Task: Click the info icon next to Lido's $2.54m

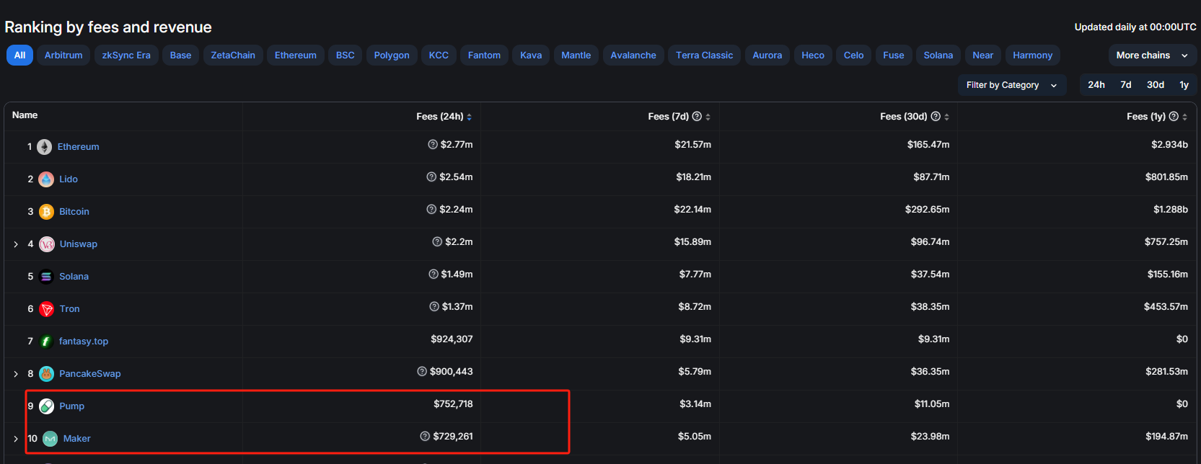Action: pyautogui.click(x=431, y=177)
